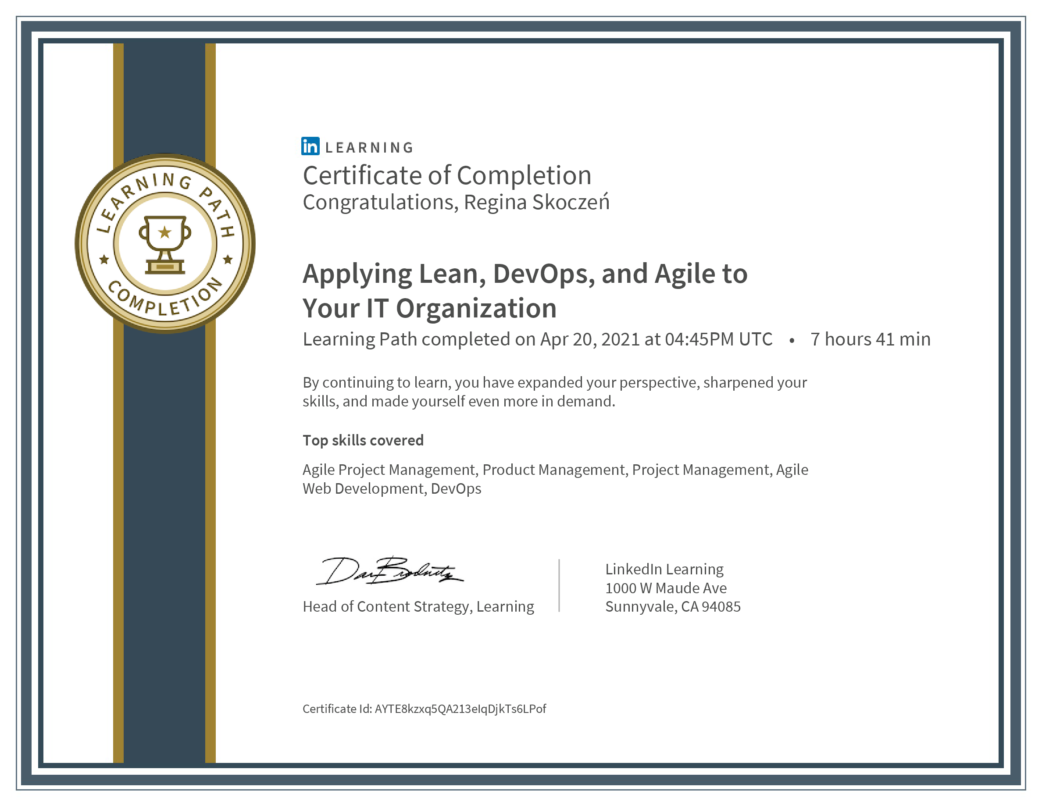
Task: Click the 'Certificate of Completion' heading
Action: point(447,175)
